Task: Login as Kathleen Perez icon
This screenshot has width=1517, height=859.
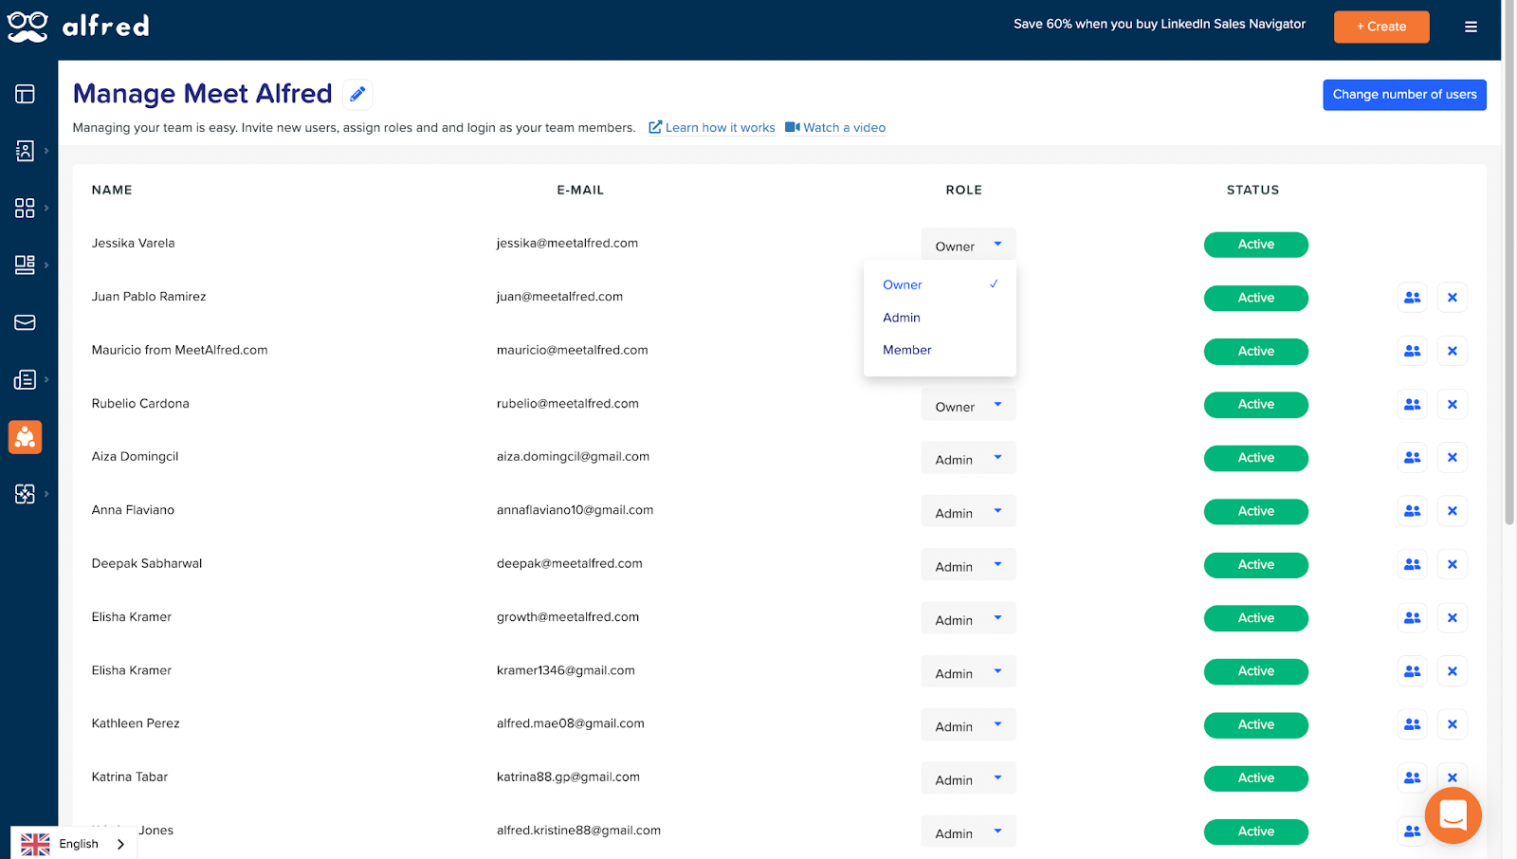Action: click(1412, 724)
